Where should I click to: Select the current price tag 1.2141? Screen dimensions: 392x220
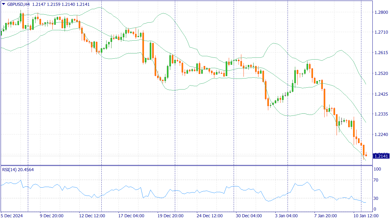[381, 156]
